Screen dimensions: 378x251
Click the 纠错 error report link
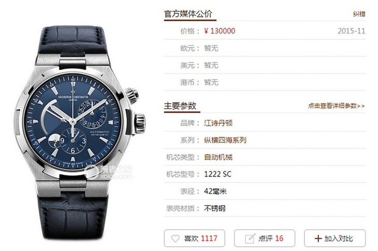[x=359, y=14]
